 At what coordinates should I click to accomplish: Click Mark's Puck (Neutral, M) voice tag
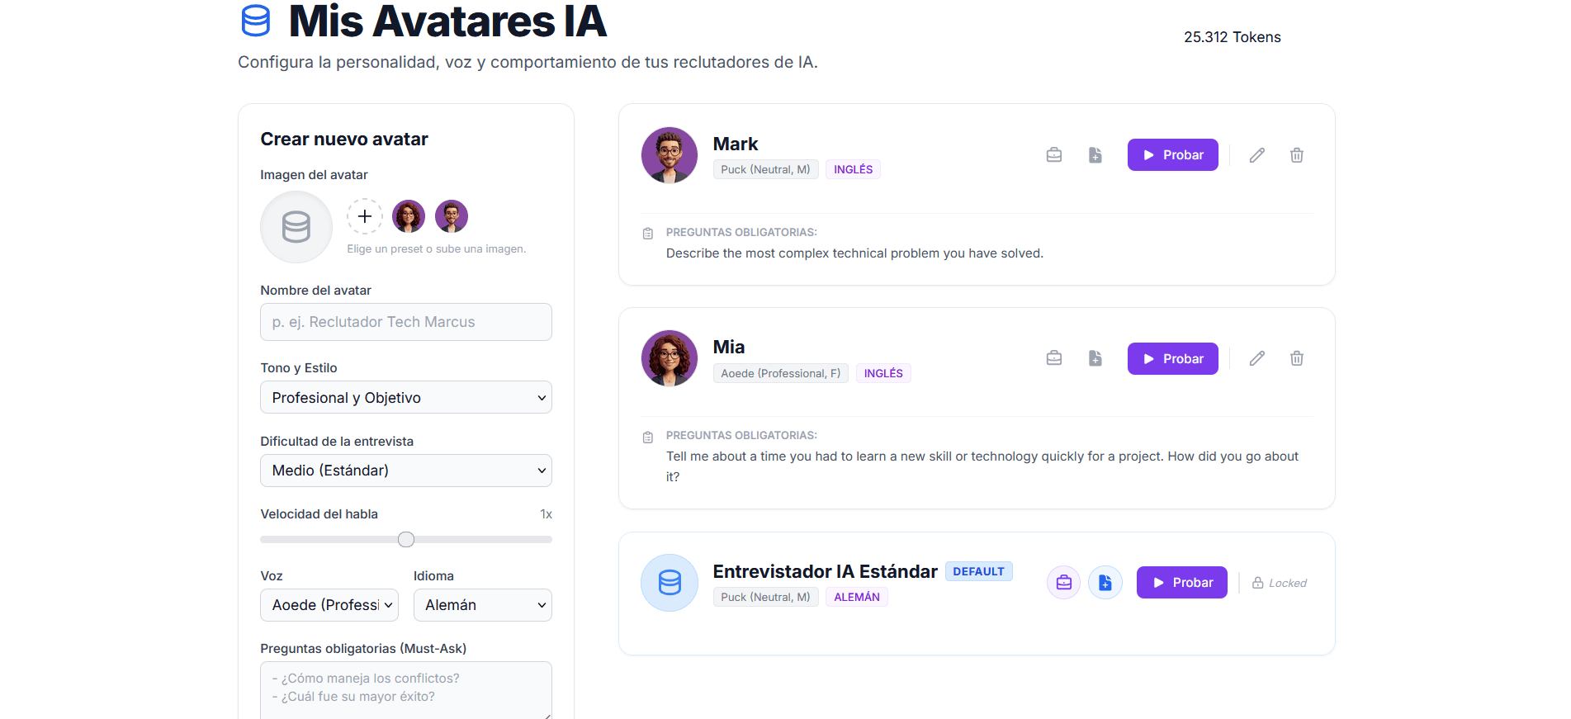pyautogui.click(x=766, y=169)
